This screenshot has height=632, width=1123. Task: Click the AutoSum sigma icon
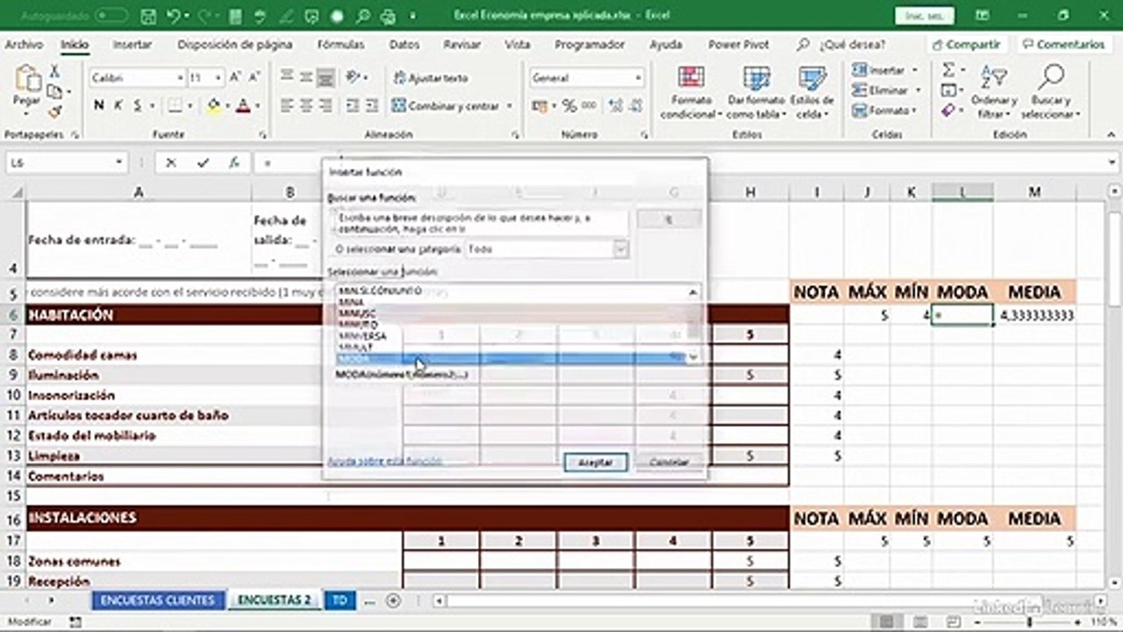948,70
